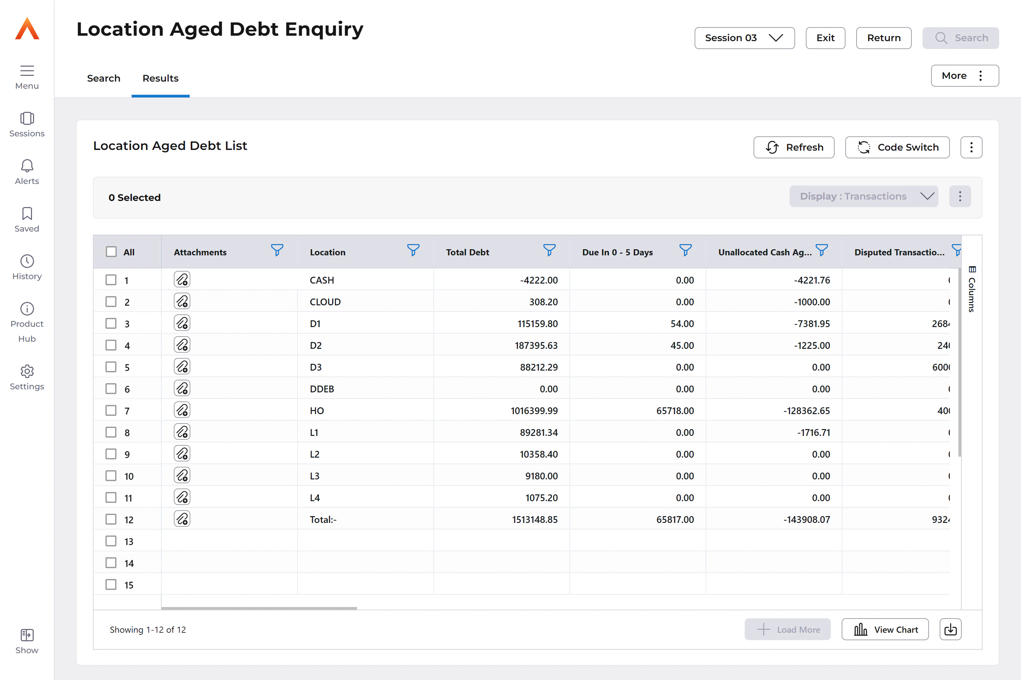Export the list using the download icon
The height and width of the screenshot is (680, 1021).
(950, 629)
